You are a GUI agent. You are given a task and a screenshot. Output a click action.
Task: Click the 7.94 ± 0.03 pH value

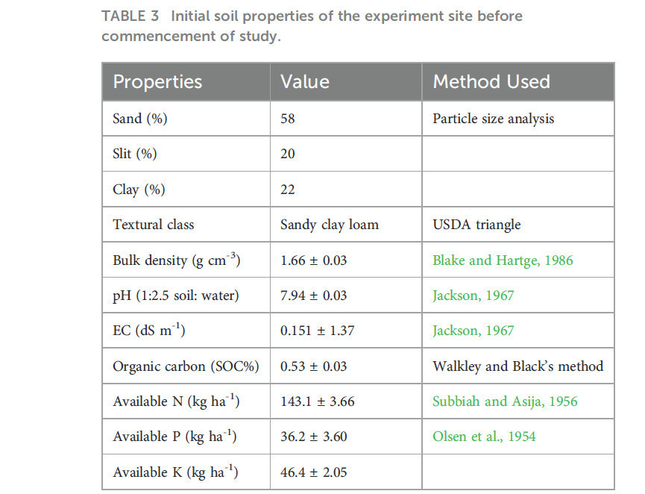313,296
